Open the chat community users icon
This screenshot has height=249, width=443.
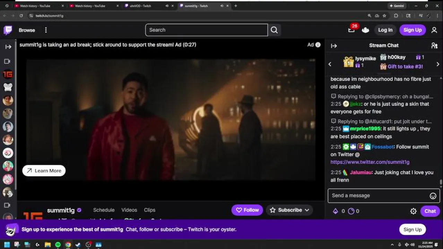(x=434, y=45)
